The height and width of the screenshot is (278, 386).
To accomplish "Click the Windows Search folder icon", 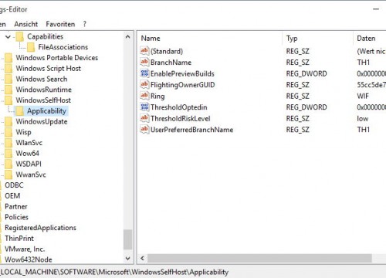I will coord(8,79).
